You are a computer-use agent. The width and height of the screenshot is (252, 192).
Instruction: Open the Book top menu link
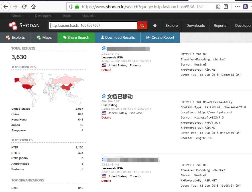pos(67,16)
